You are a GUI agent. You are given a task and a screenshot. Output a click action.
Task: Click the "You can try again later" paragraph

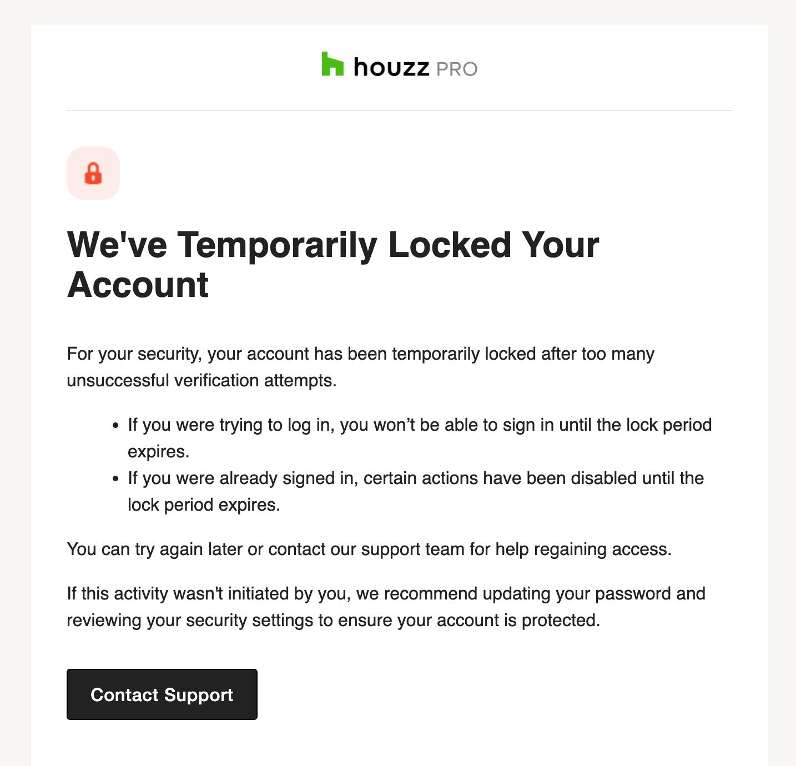(369, 550)
